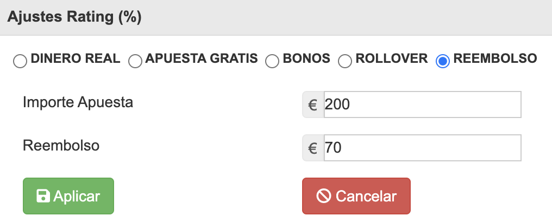Image resolution: width=552 pixels, height=222 pixels.
Task: Click the euro symbol beside Reembolso field
Action: [x=313, y=148]
